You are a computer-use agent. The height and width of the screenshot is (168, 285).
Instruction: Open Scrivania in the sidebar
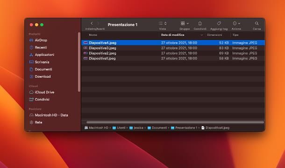tap(42, 62)
